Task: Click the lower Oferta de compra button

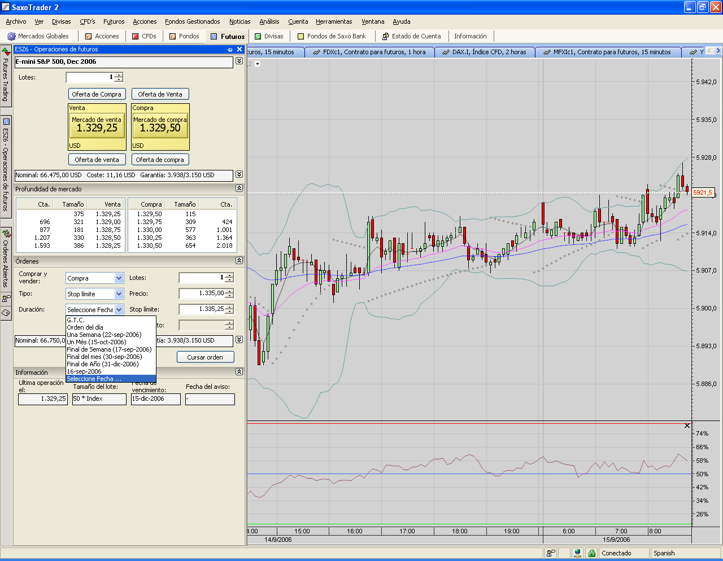Action: pyautogui.click(x=160, y=160)
